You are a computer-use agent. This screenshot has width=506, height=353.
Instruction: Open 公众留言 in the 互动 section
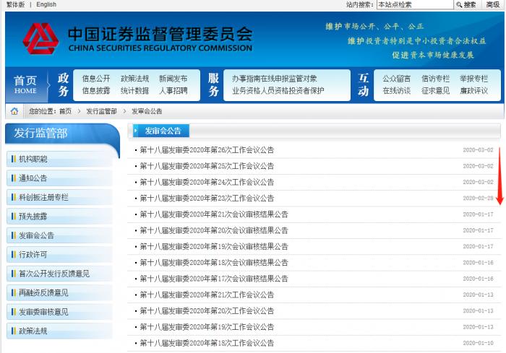point(396,79)
